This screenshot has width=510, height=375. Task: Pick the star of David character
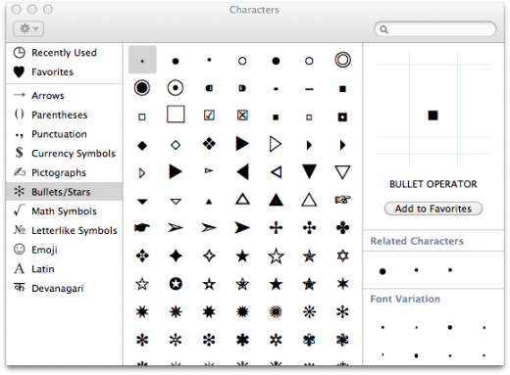342,256
